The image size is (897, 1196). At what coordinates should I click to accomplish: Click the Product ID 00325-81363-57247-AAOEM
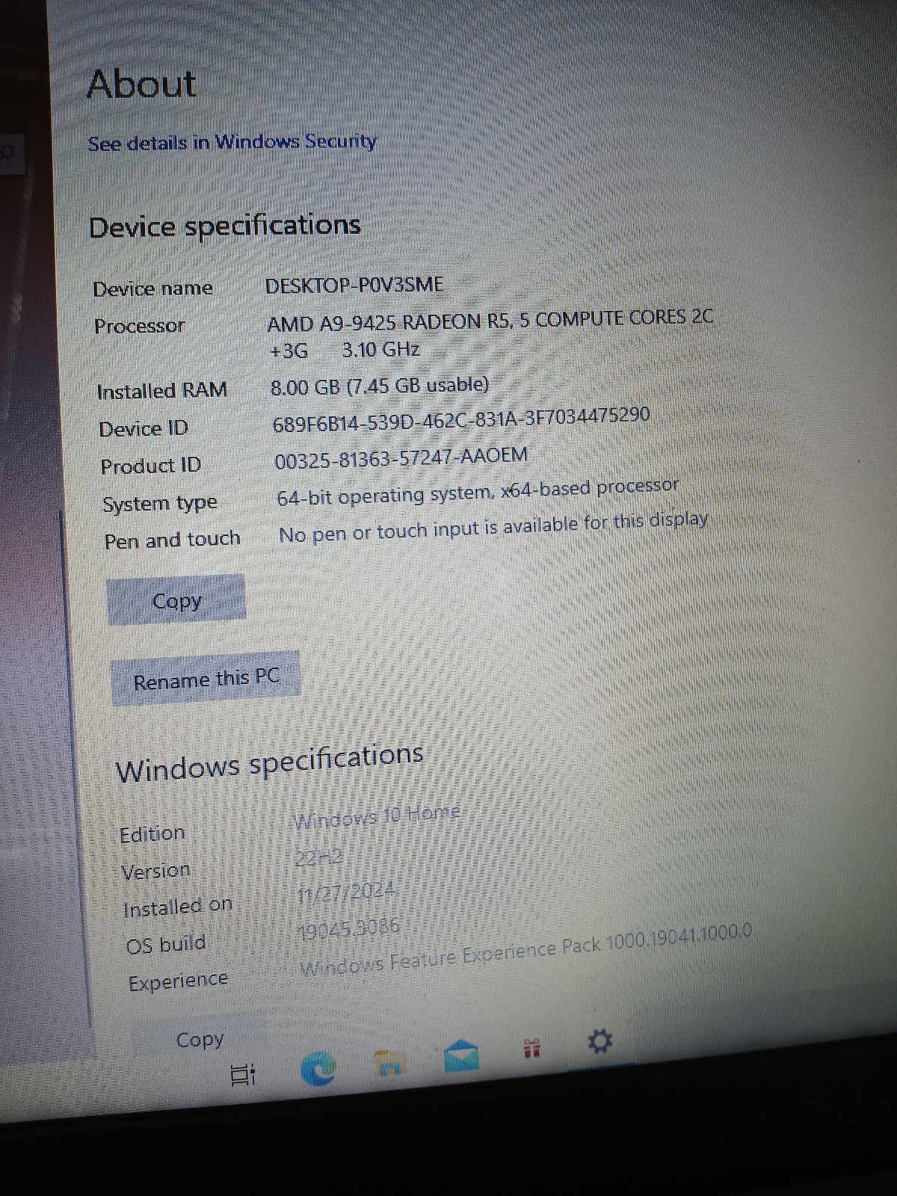click(x=401, y=458)
